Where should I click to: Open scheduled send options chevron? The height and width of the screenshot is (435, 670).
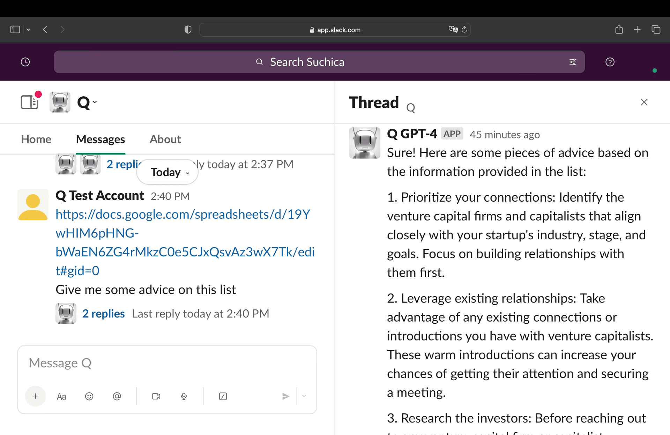coord(304,396)
